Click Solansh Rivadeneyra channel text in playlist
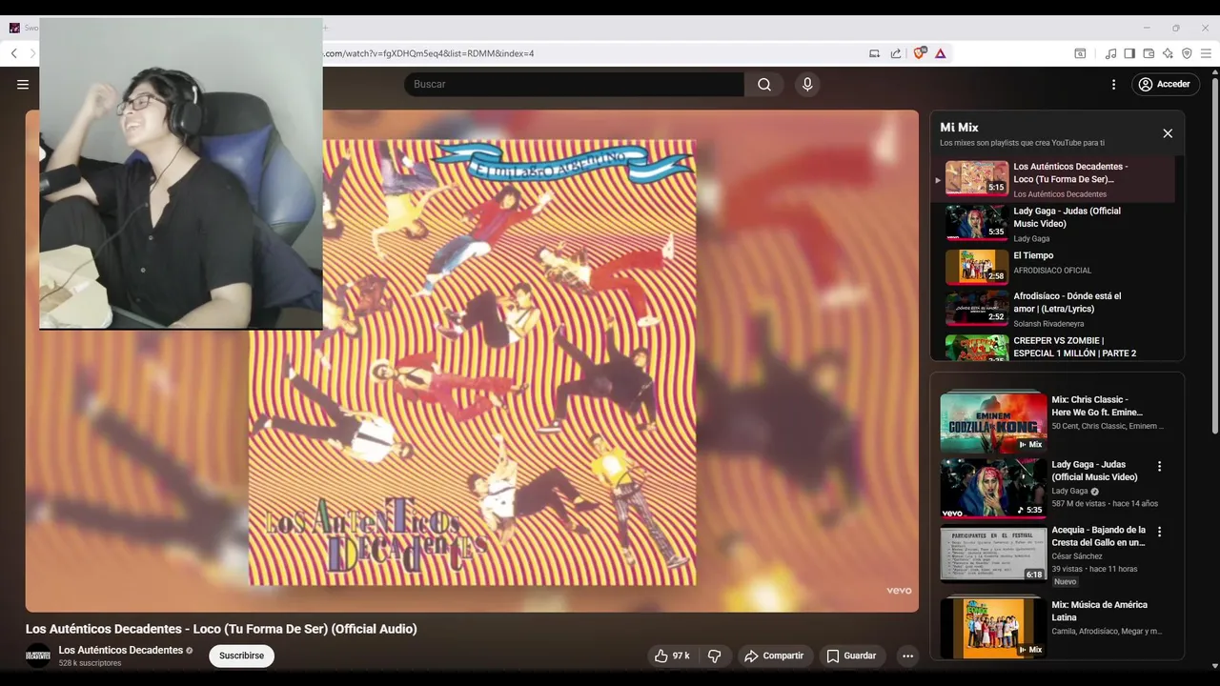 click(x=1048, y=324)
